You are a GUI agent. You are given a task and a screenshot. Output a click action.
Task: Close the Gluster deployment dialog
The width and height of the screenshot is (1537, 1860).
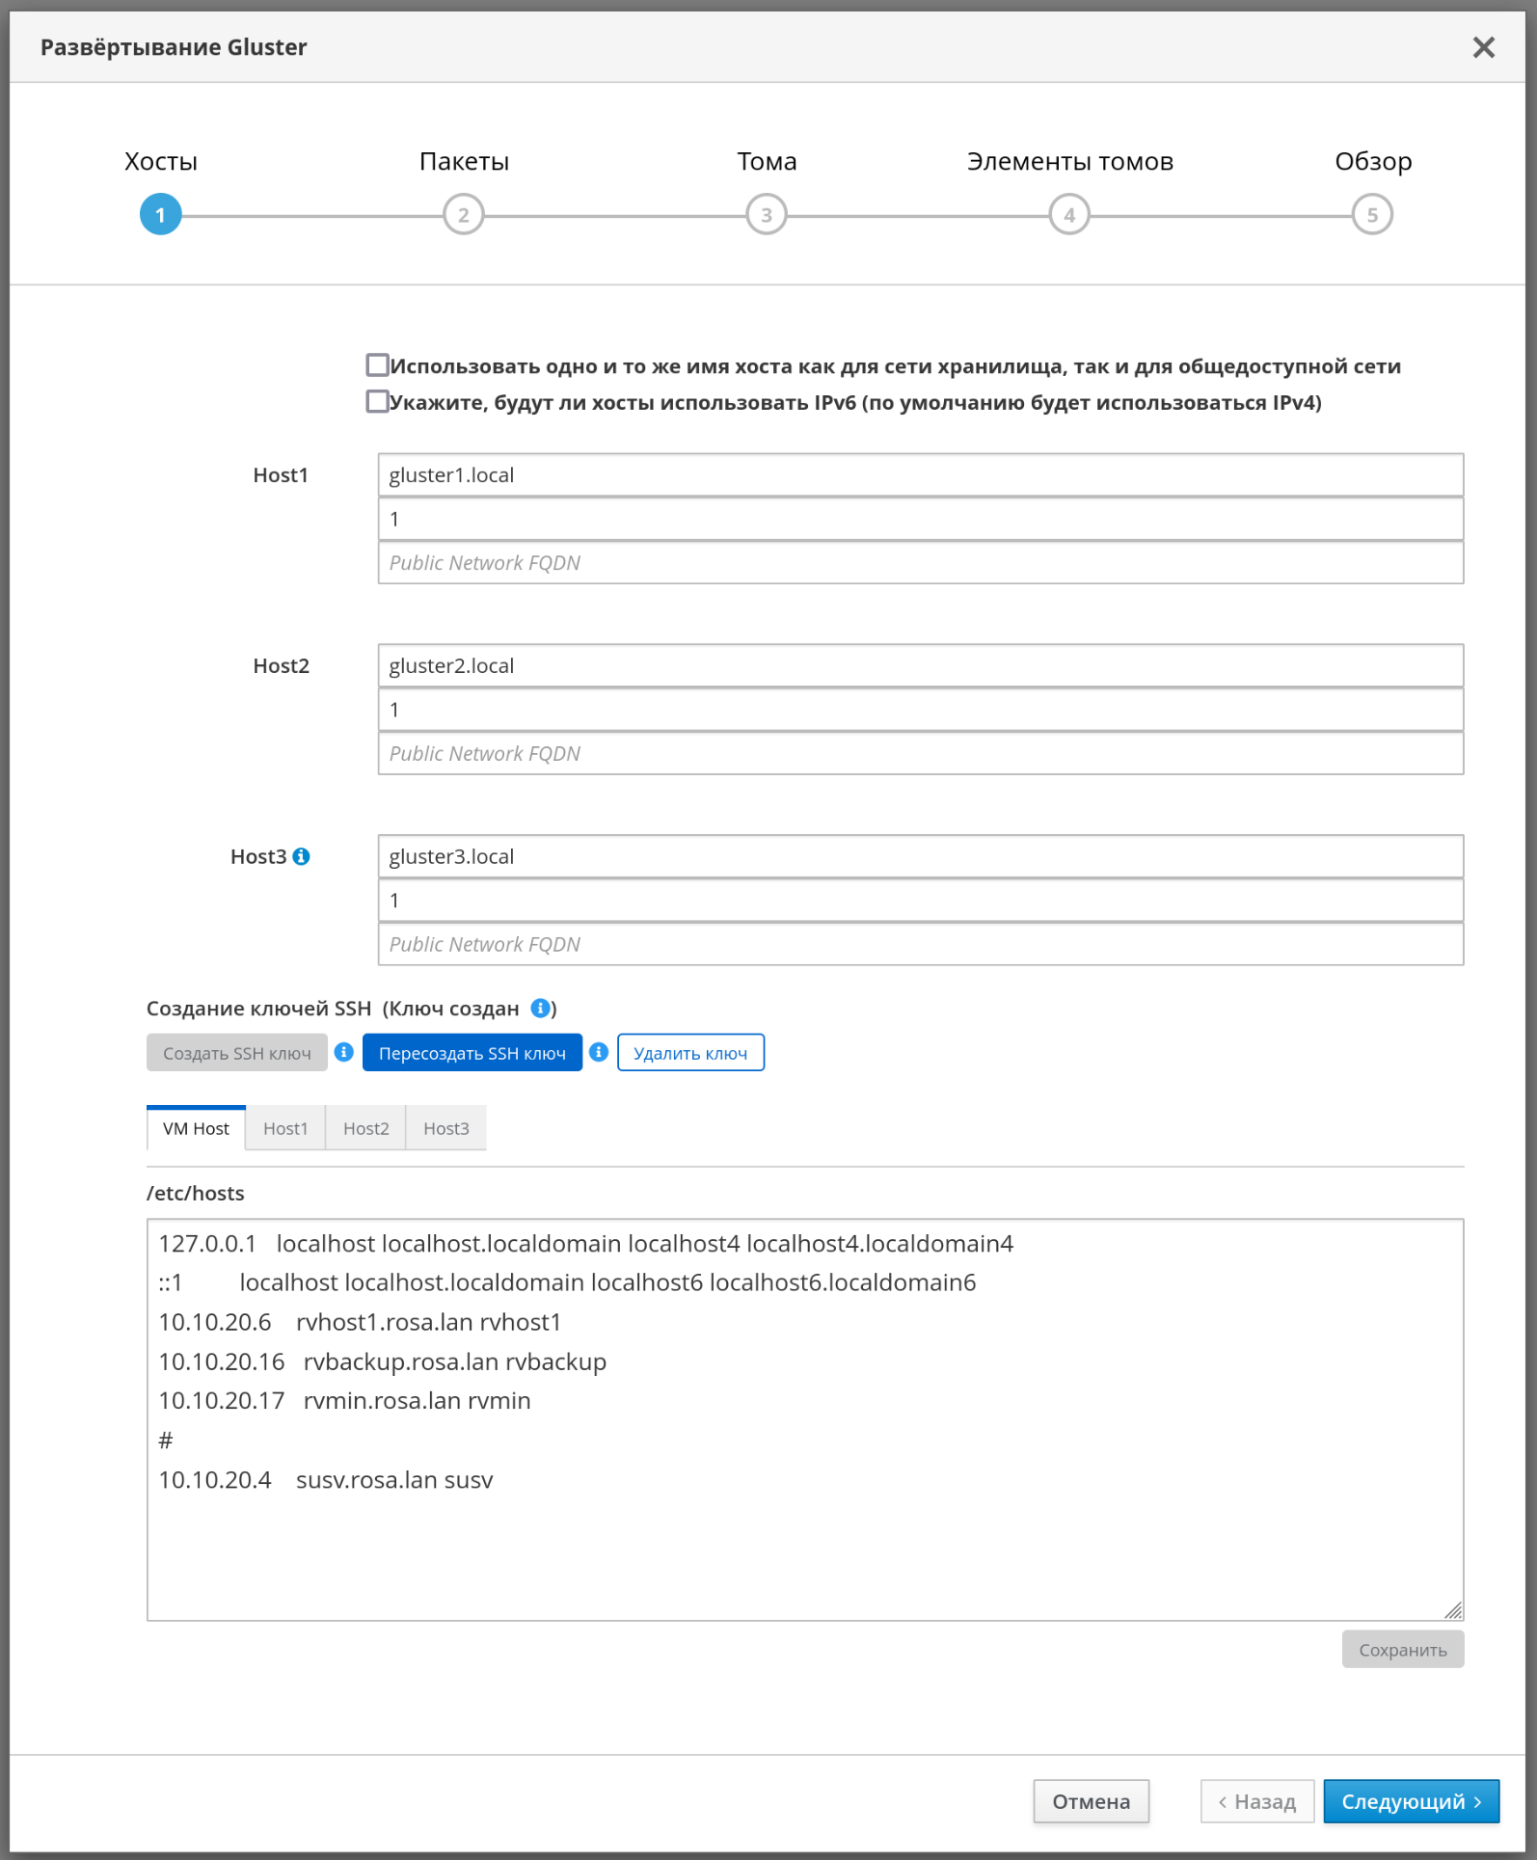[x=1483, y=47]
